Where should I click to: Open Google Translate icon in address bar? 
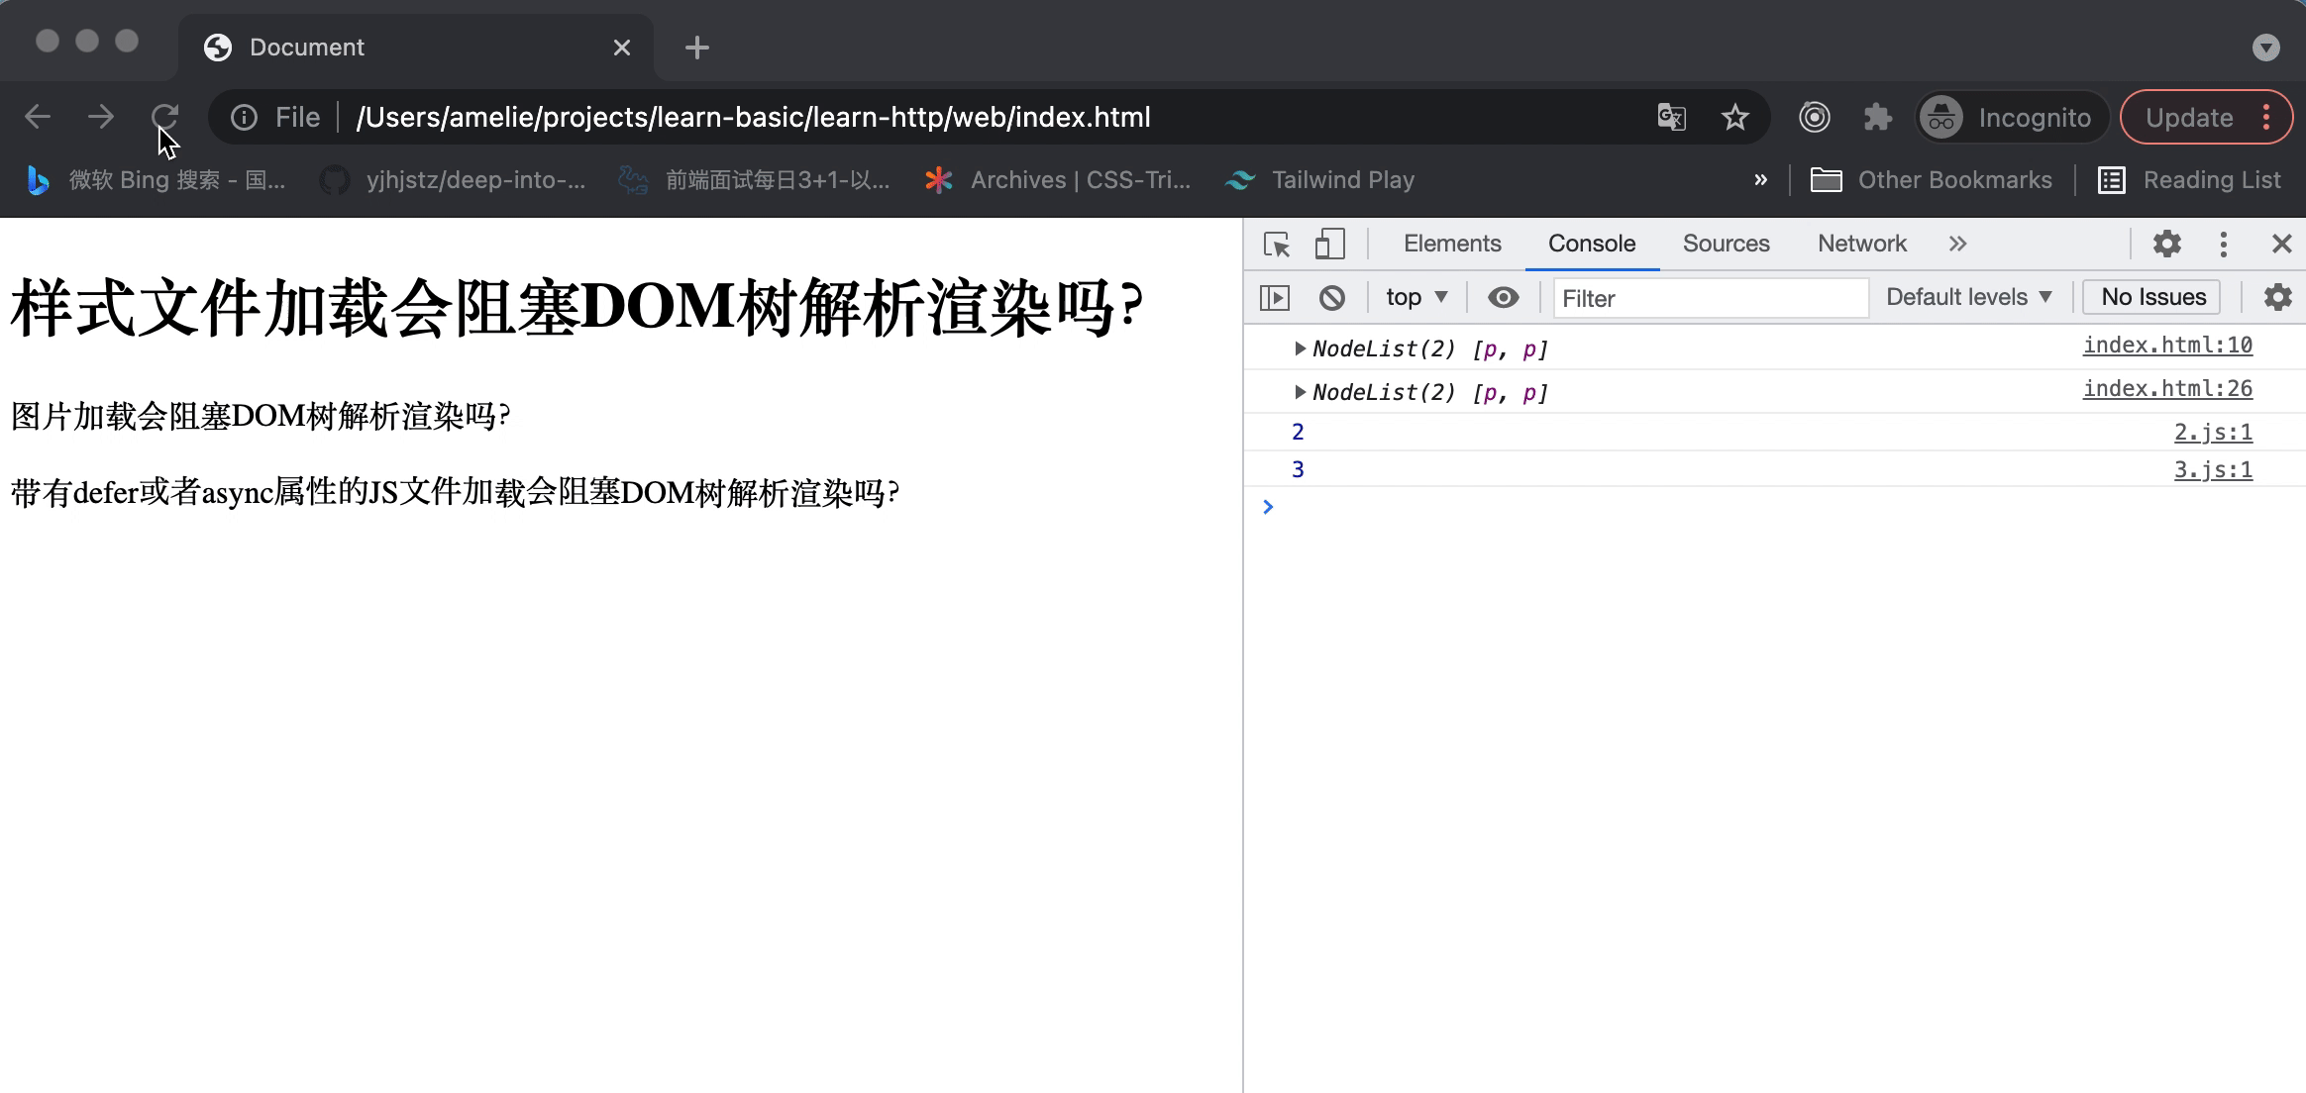1671,116
